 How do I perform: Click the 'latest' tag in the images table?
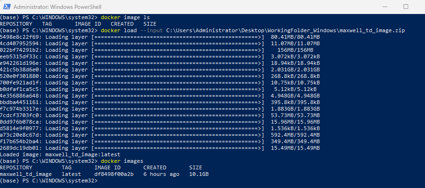click(71, 174)
